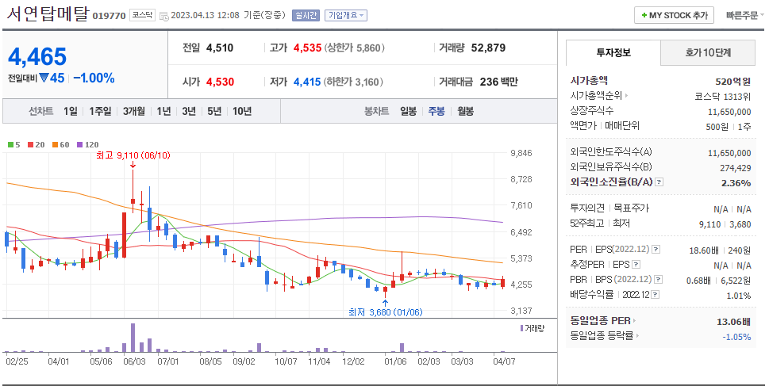Click the 거래량 legend marker
The image size is (769, 386).
click(x=522, y=328)
